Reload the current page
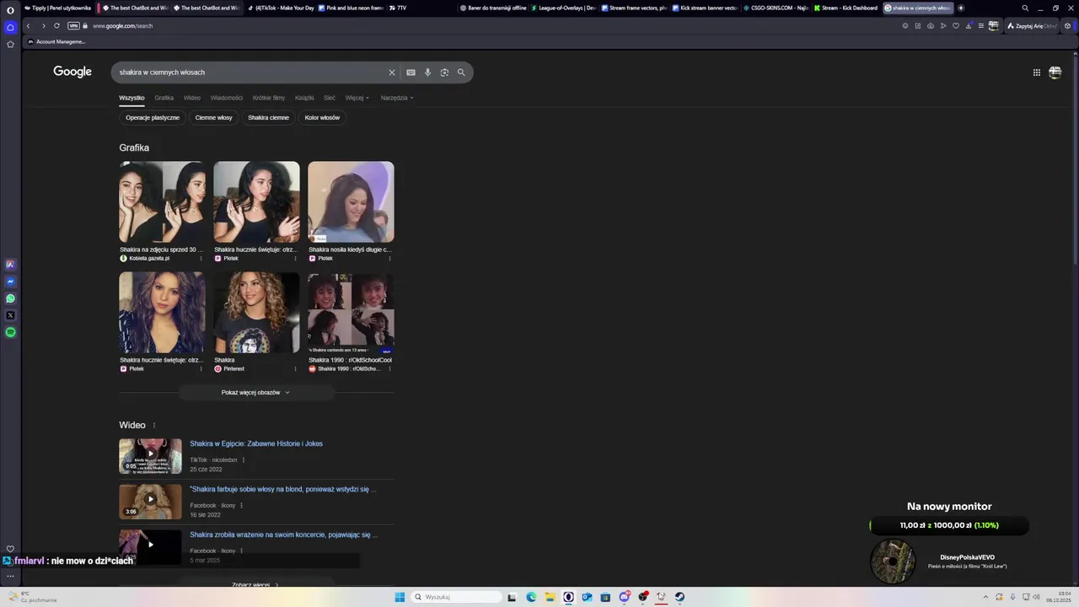This screenshot has width=1079, height=607. 56,26
